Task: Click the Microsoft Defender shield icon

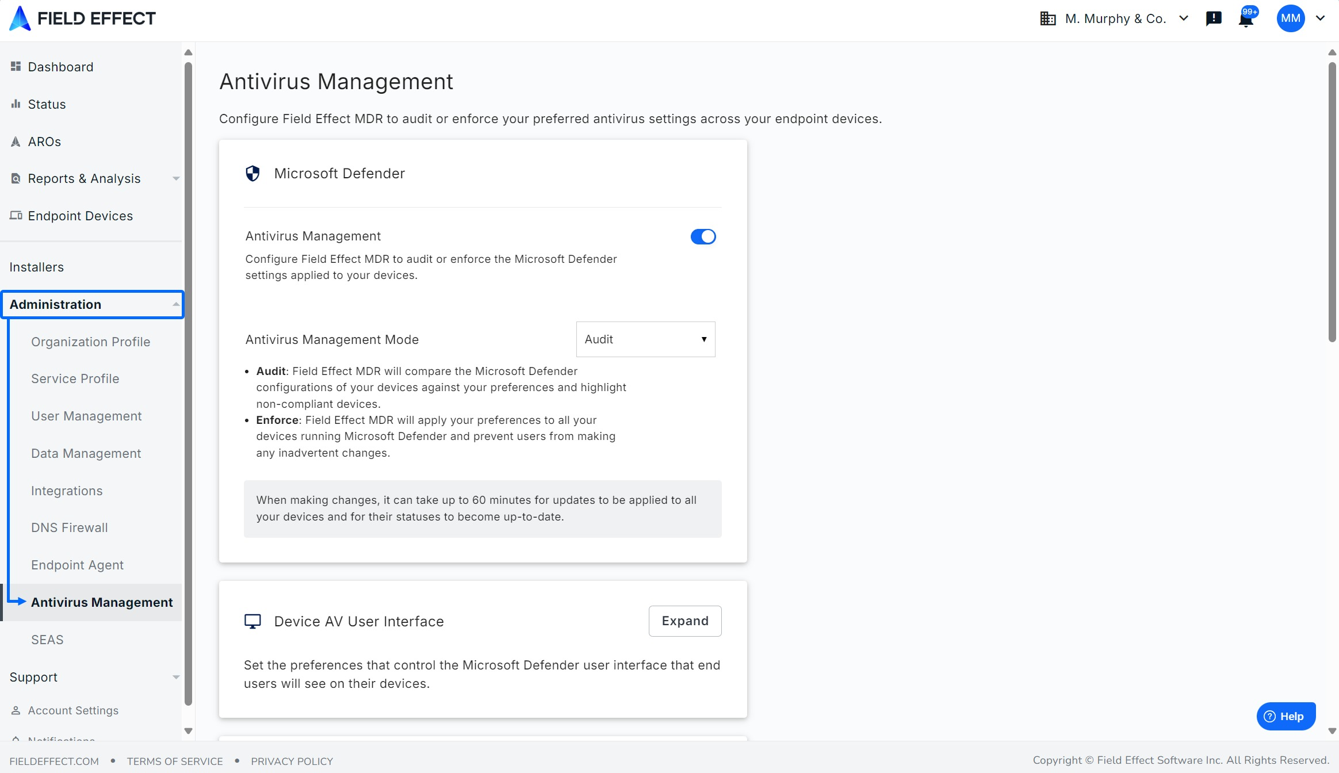Action: (253, 173)
